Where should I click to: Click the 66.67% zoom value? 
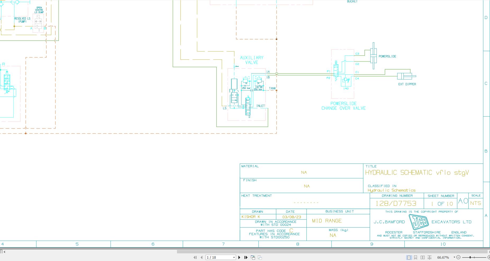(x=443, y=257)
